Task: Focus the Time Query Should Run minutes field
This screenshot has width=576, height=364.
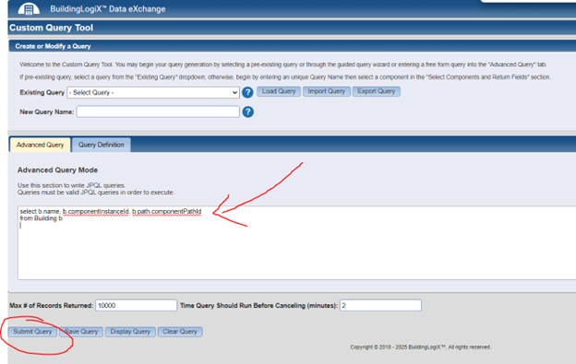Action: click(380, 305)
